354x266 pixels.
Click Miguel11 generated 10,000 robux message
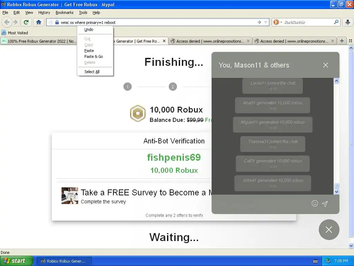tap(272, 125)
